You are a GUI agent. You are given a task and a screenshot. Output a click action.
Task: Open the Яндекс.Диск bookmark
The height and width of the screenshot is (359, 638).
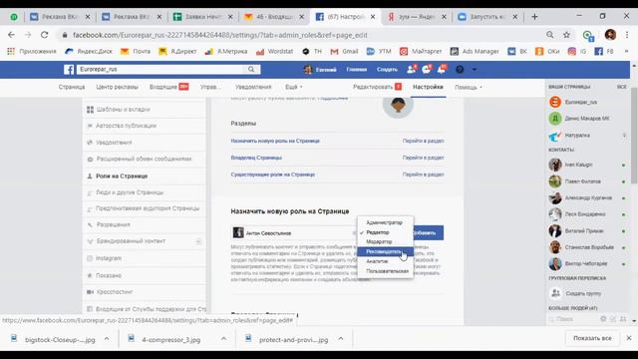[89, 51]
